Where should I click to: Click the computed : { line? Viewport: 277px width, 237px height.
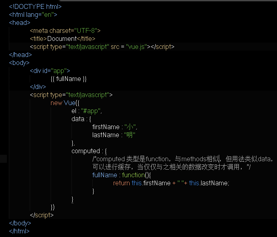point(89,151)
